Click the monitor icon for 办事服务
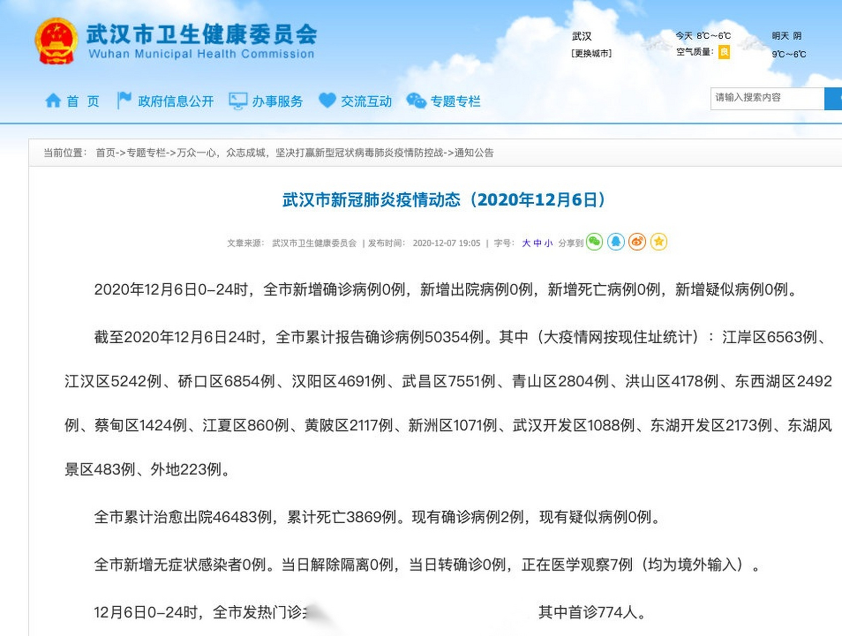 pyautogui.click(x=238, y=101)
